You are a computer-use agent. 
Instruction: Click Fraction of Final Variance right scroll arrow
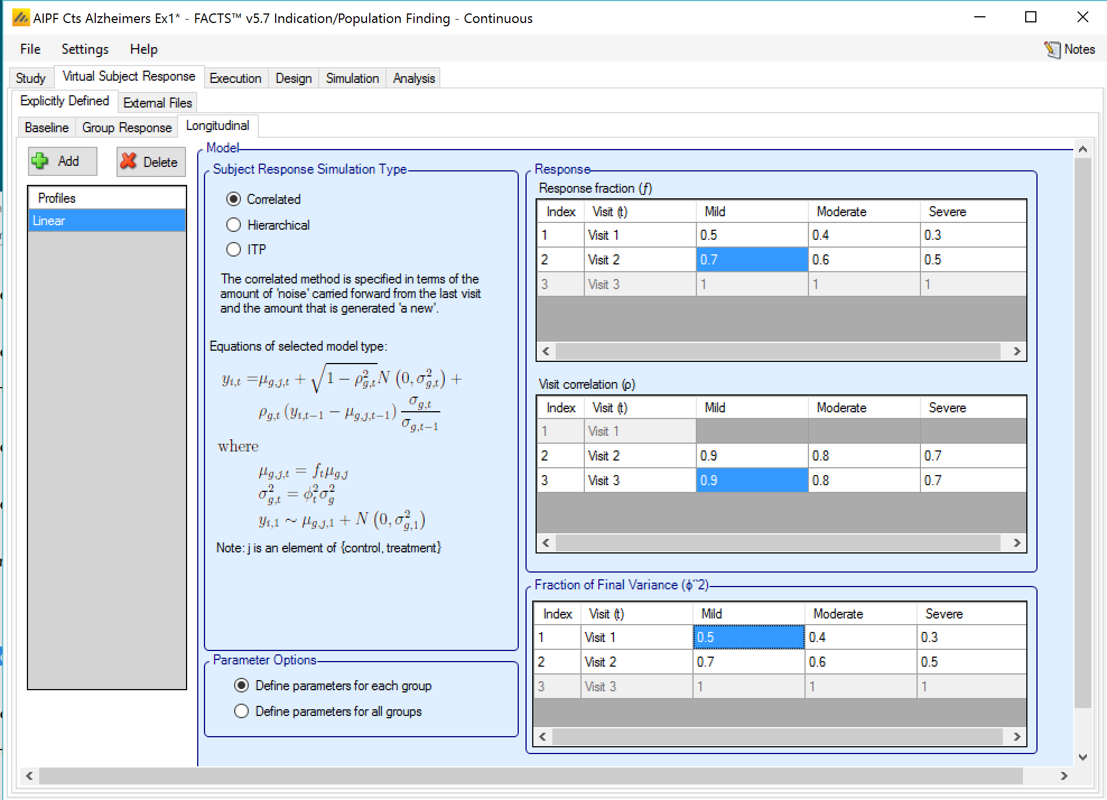1016,737
